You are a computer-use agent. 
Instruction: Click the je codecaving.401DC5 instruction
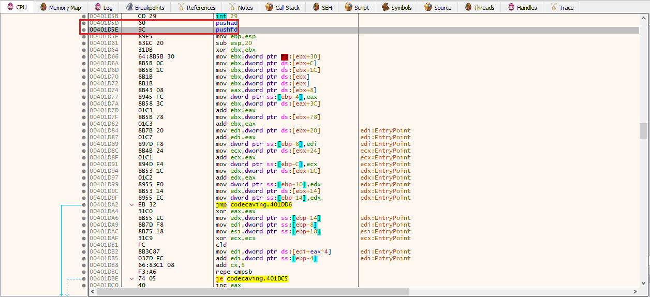[252, 279]
